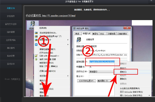Click the 打开文件位置(F) button
The height and width of the screenshot is (102, 155).
86,81
